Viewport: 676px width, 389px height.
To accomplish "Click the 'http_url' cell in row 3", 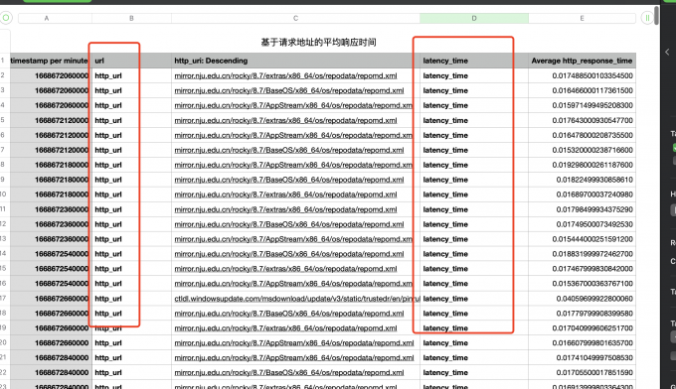I will click(131, 90).
